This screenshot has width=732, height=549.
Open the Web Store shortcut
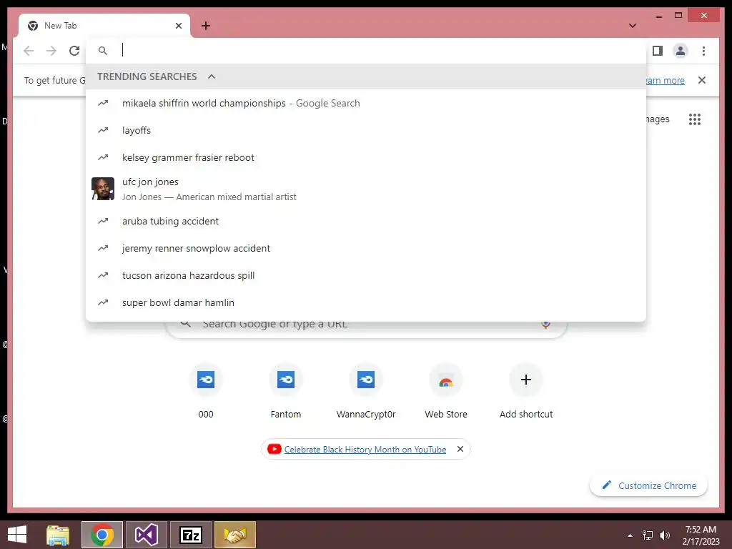(446, 391)
